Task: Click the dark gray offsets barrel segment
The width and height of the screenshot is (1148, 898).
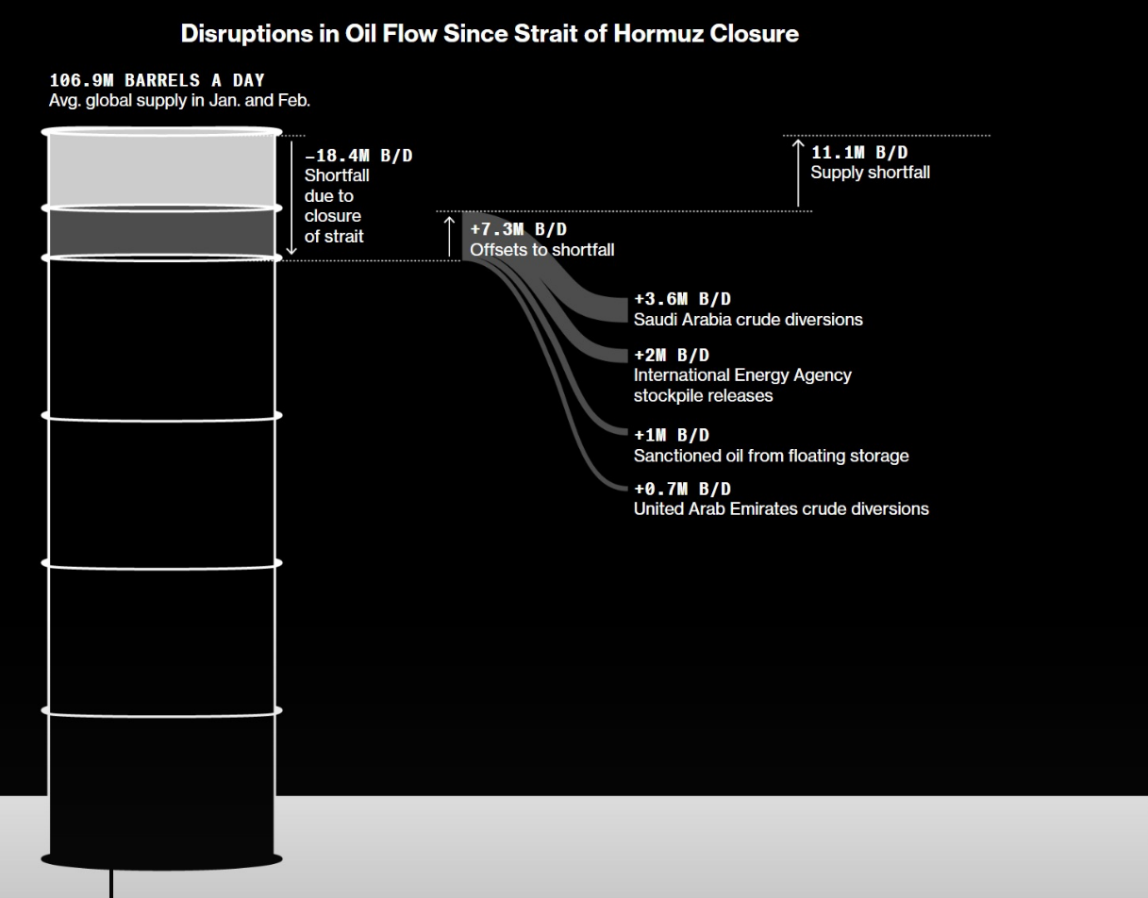Action: pyautogui.click(x=161, y=233)
